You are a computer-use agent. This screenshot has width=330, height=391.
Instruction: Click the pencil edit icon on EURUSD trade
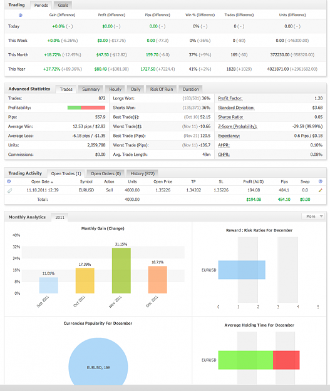(x=320, y=190)
